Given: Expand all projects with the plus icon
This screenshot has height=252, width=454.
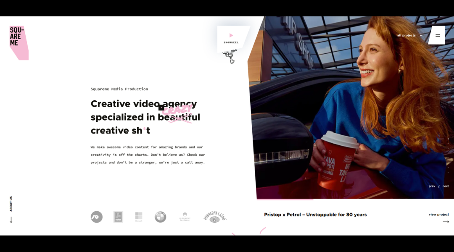Looking at the screenshot, I should [421, 36].
